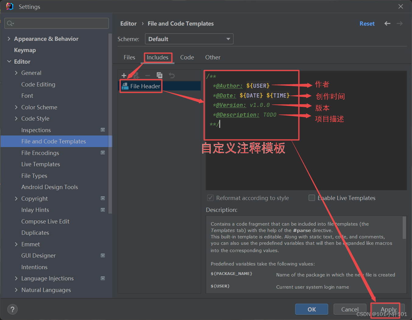Switch to the Includes tab
412x320 pixels.
(x=157, y=57)
